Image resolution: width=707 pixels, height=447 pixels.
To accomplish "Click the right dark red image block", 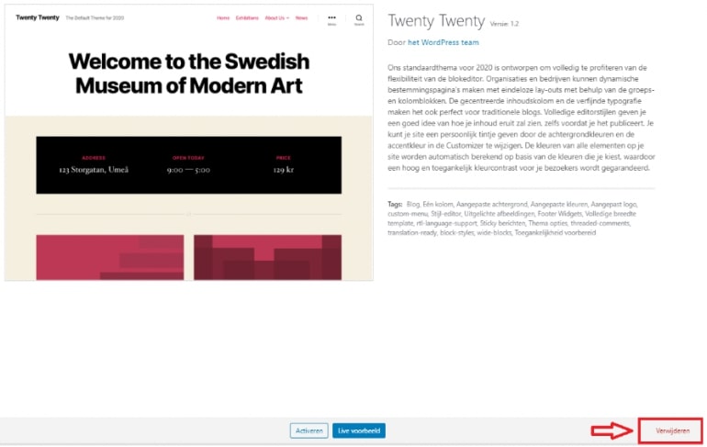I will 267,257.
